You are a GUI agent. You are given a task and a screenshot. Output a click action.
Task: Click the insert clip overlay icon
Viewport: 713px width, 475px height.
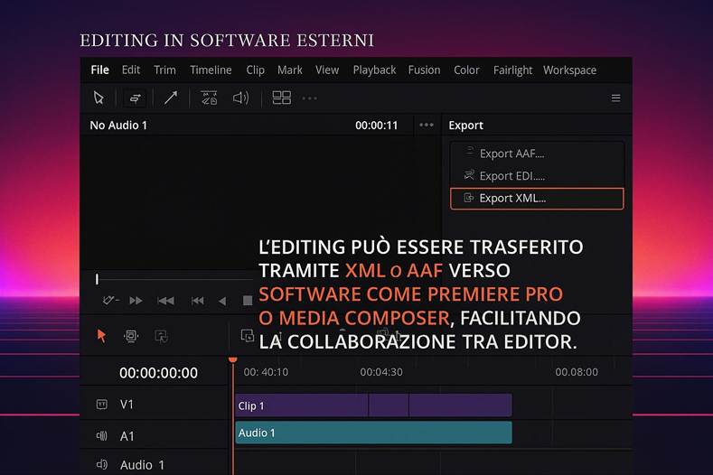click(247, 336)
